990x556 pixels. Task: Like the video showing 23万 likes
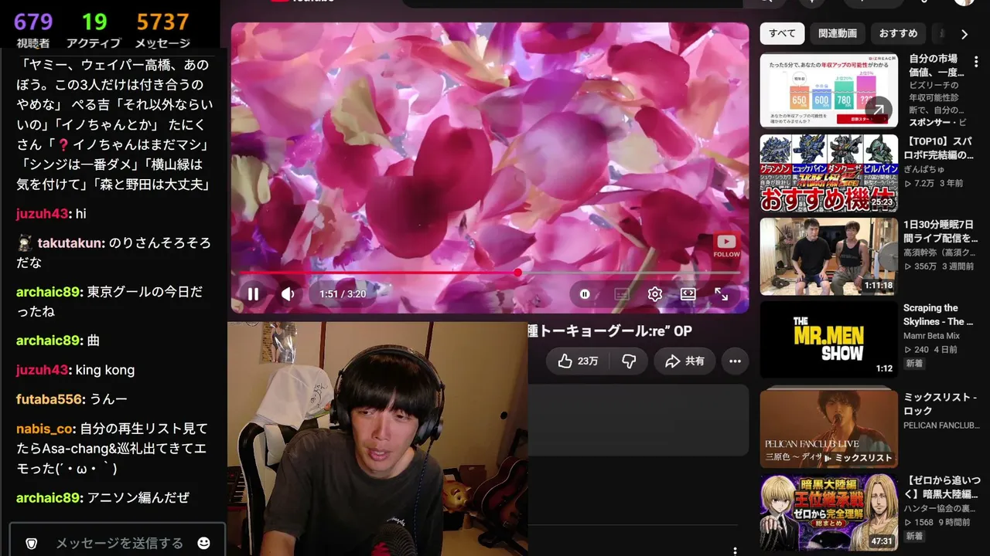pyautogui.click(x=578, y=361)
